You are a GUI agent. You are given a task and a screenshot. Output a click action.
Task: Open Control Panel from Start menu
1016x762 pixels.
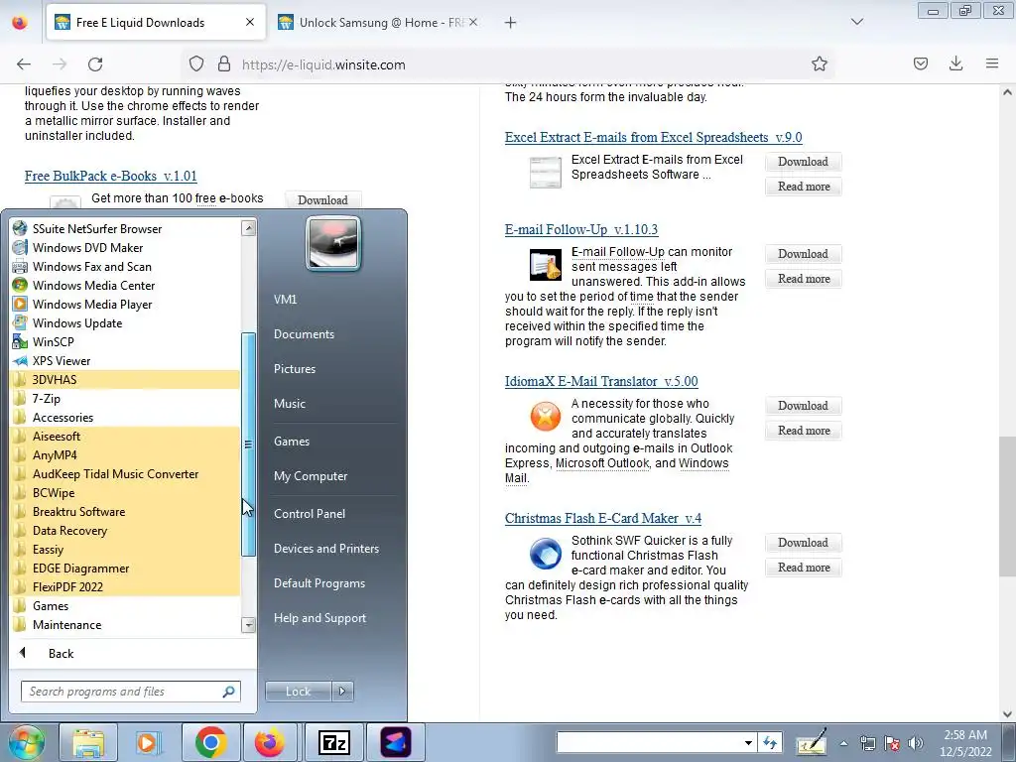[x=310, y=513]
